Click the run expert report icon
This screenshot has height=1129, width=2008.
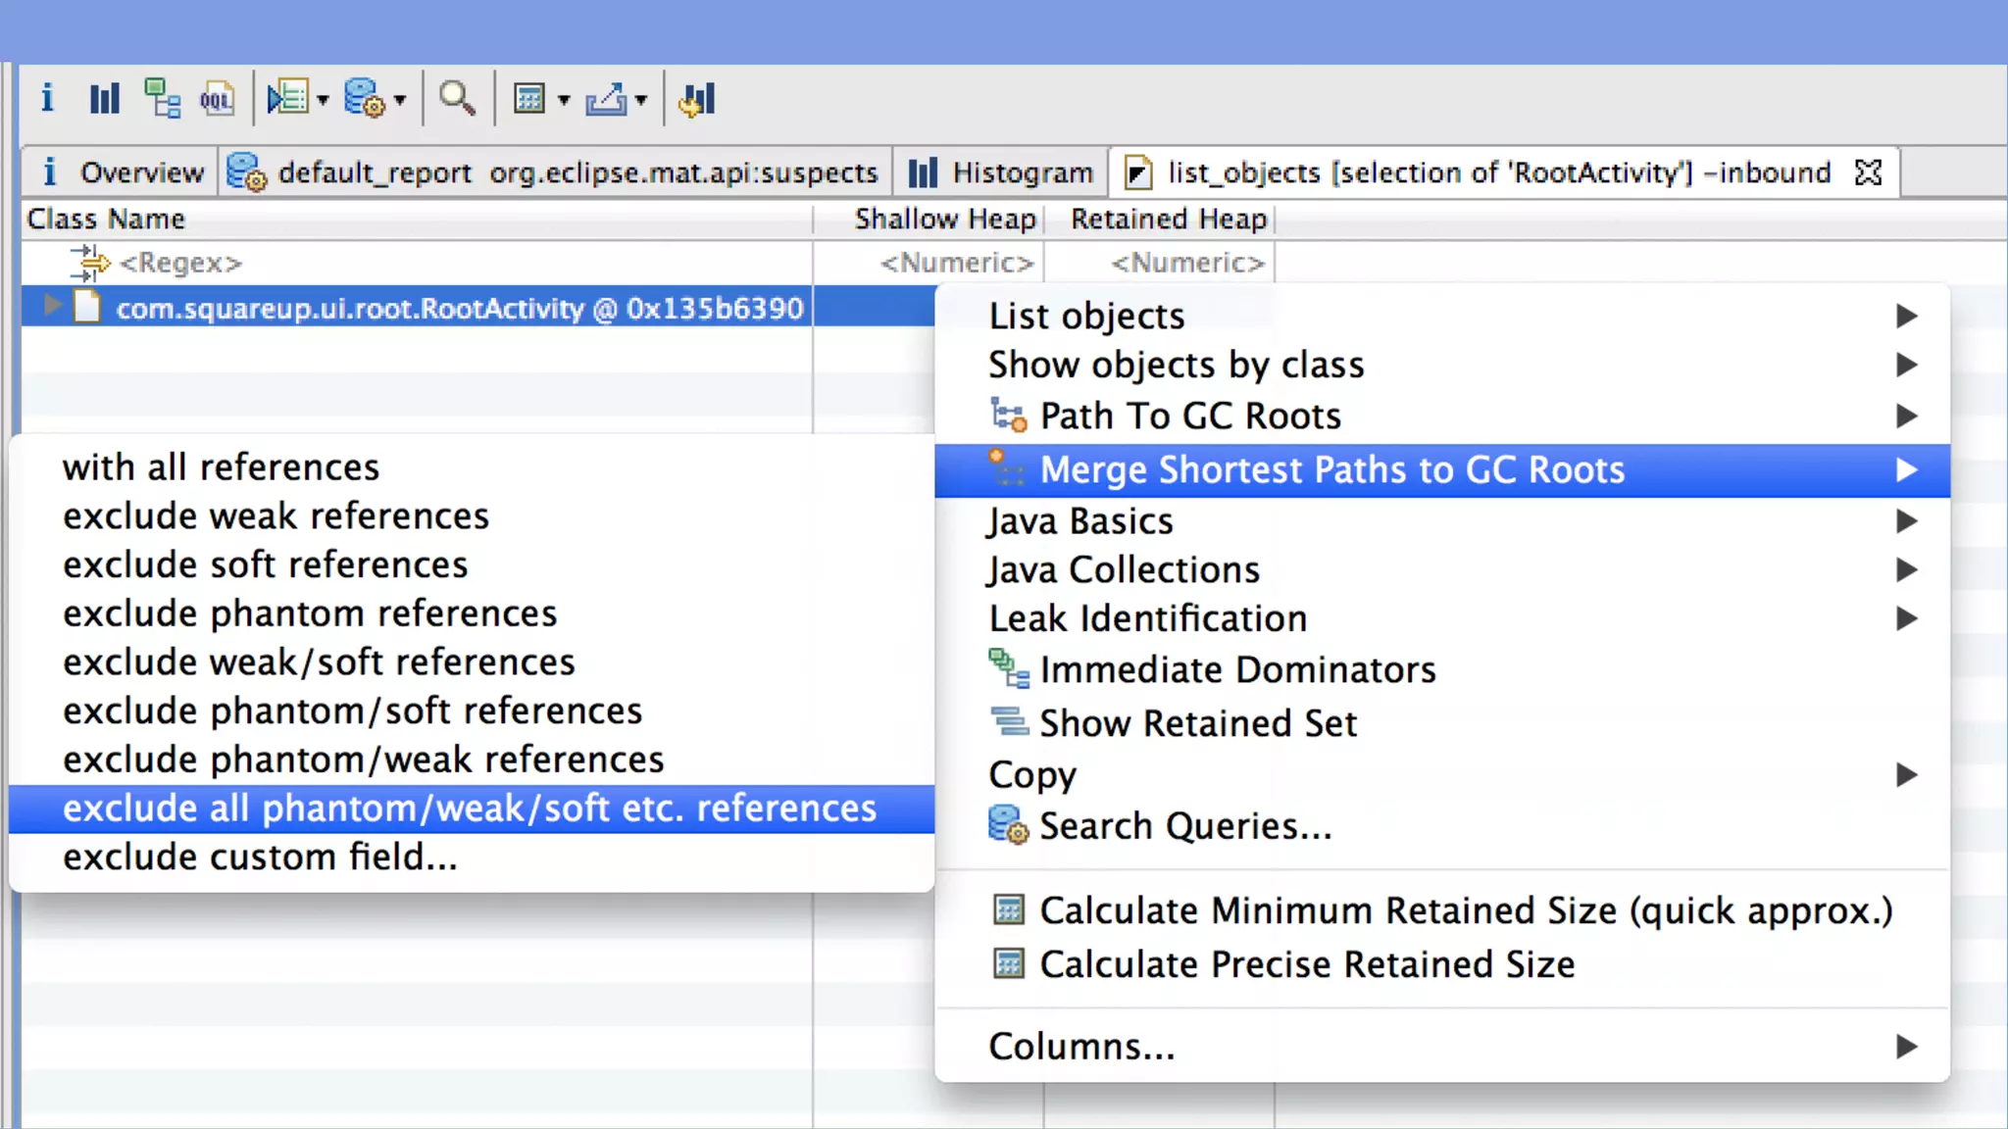point(287,99)
